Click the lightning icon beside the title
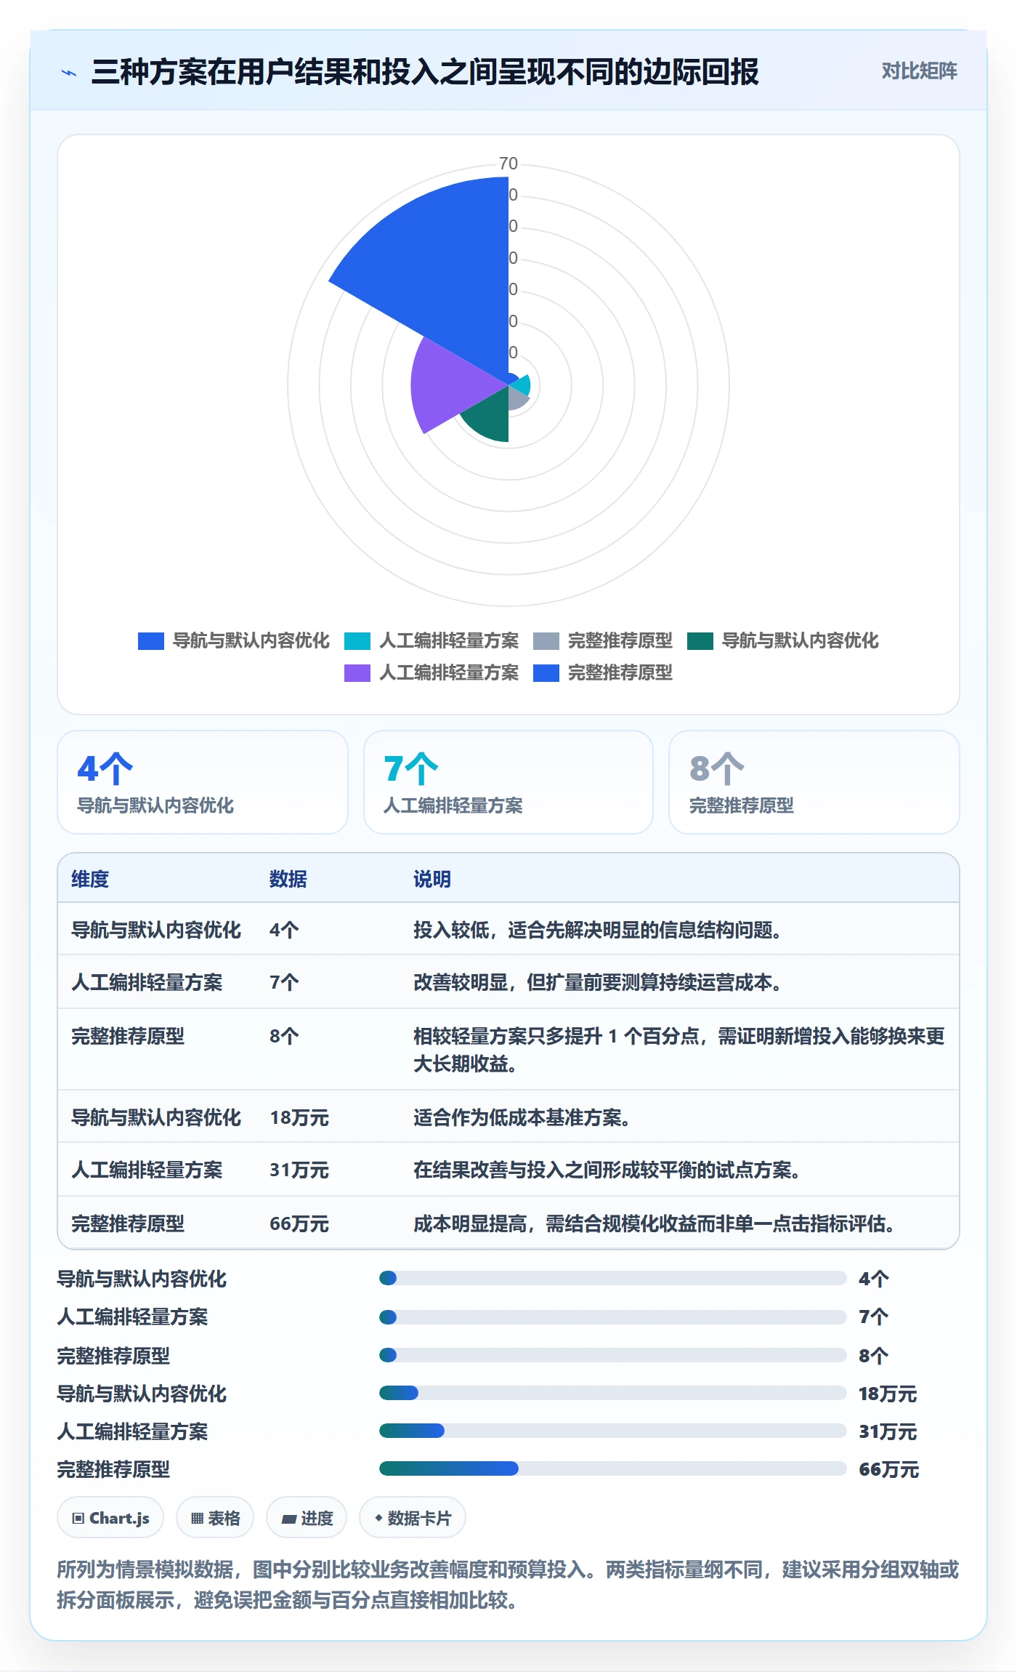The height and width of the screenshot is (1672, 1017). click(x=69, y=73)
